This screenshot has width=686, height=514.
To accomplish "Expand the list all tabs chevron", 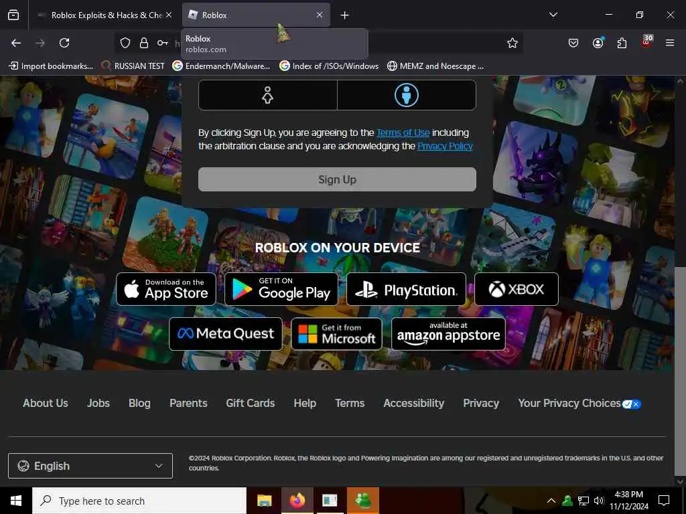I will (553, 15).
